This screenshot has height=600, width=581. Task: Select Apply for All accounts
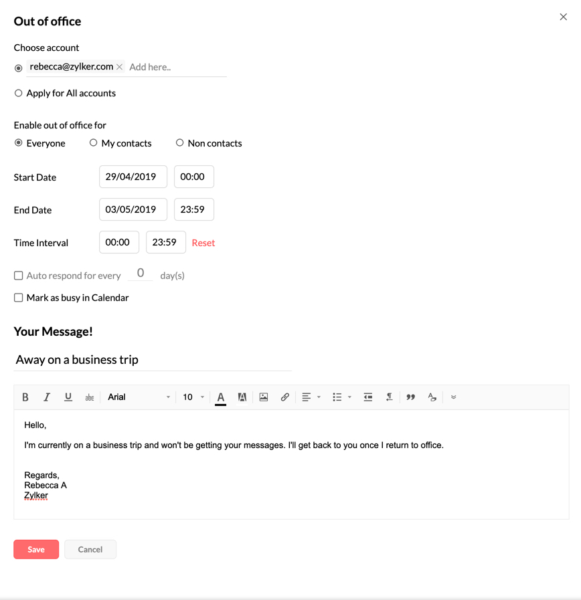18,93
